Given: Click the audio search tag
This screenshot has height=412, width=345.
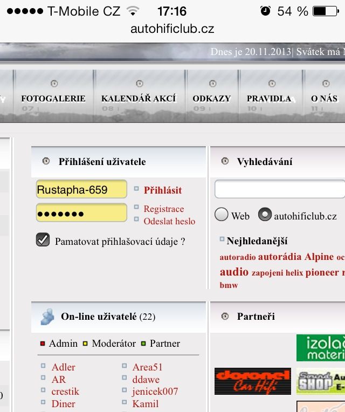Looking at the screenshot, I should coord(234,272).
